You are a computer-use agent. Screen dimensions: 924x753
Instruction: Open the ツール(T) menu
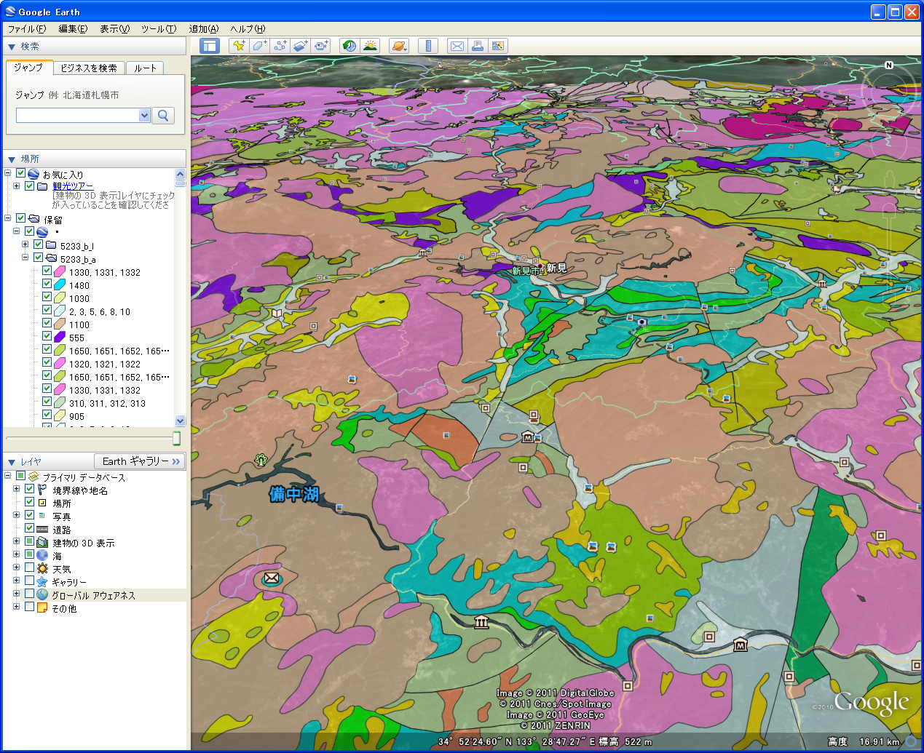(159, 29)
